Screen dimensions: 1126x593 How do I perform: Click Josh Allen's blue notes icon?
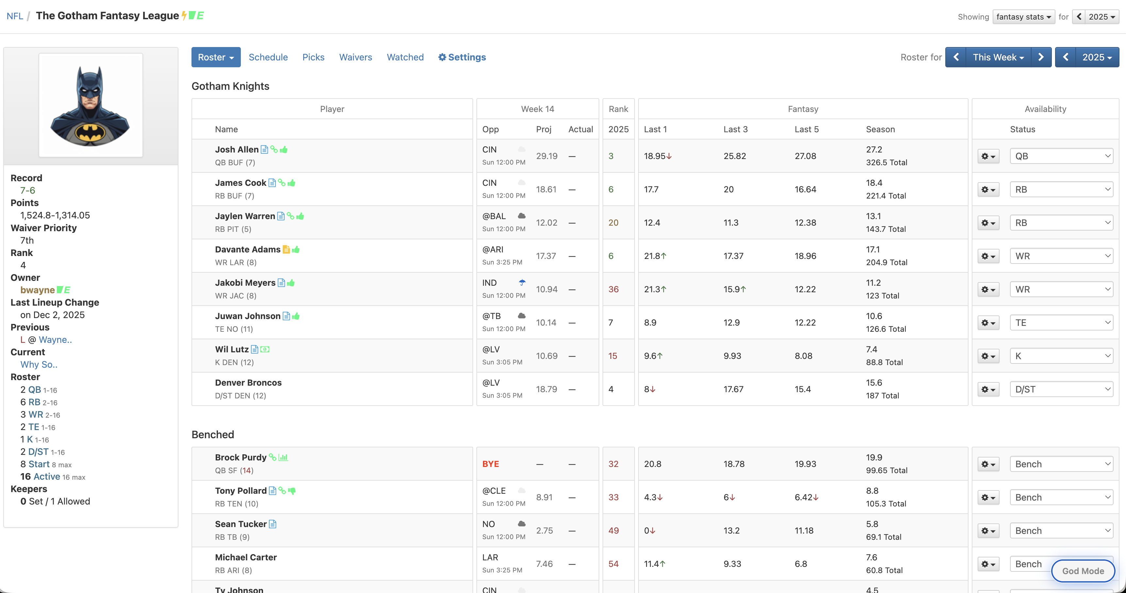point(264,149)
